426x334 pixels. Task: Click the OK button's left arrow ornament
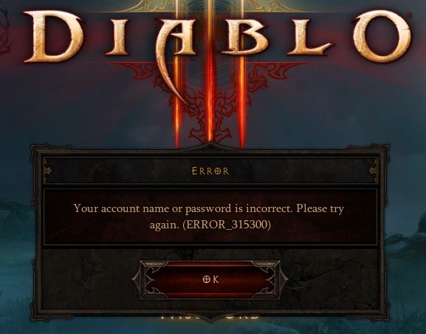pyautogui.click(x=138, y=279)
